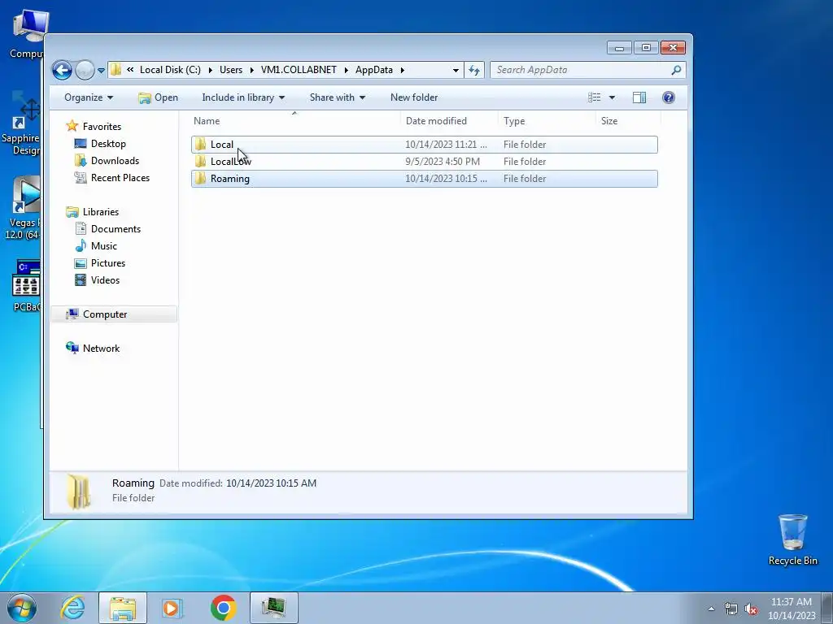Click the refresh button beside address bar

point(474,70)
